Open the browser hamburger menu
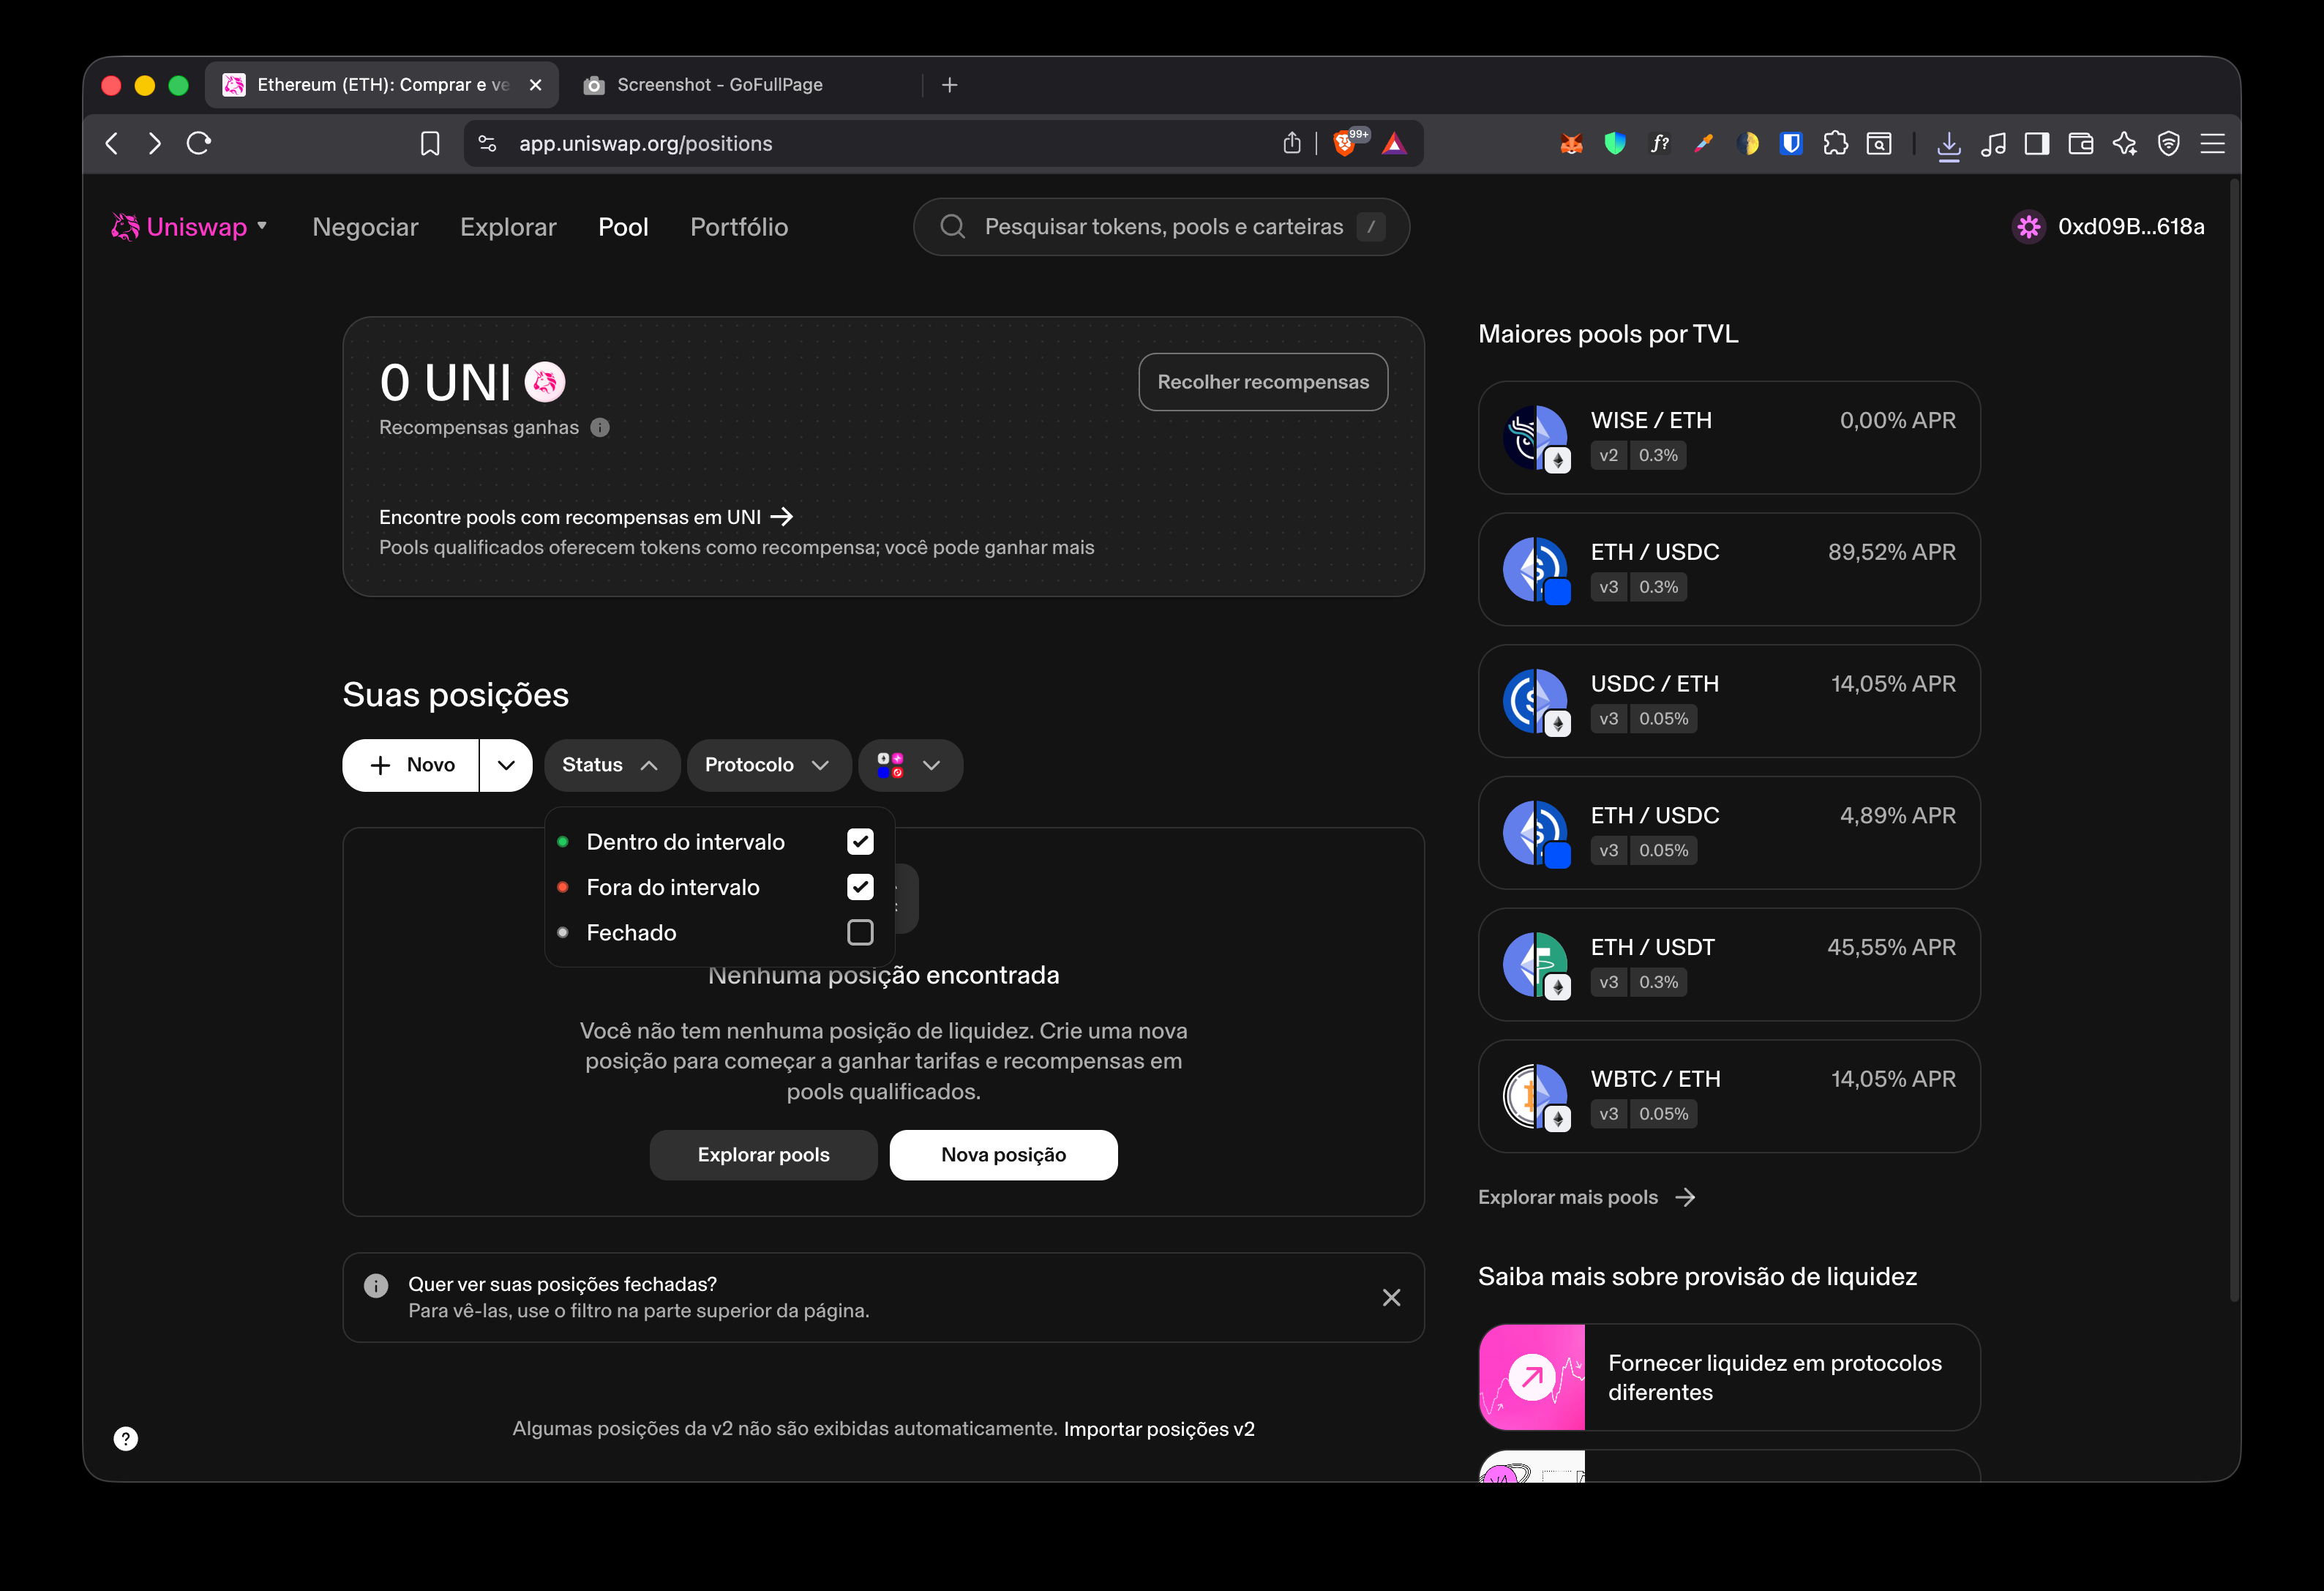Image resolution: width=2324 pixels, height=1591 pixels. (x=2212, y=144)
